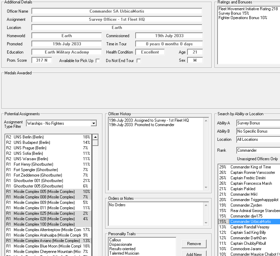This screenshot has width=280, height=256.
Task: Select Missile Complex 011 row
Action: point(48,208)
